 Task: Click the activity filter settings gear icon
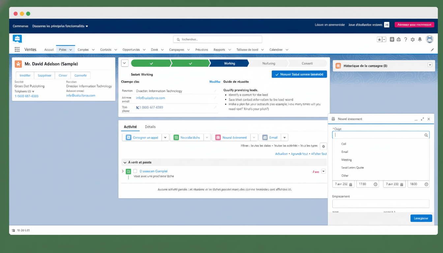[x=323, y=146]
